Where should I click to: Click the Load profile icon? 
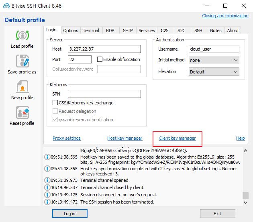coord(22,35)
